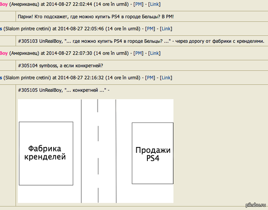Image resolution: width=268 pixels, height=210 pixels.
Task: Open the Link permalink of the 22:02:44 post
Action: pos(154,4)
